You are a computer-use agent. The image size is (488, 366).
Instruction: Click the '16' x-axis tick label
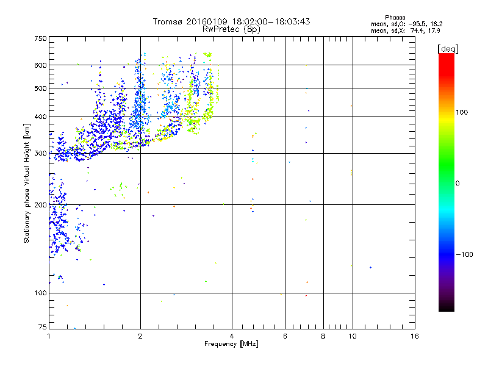click(x=415, y=336)
